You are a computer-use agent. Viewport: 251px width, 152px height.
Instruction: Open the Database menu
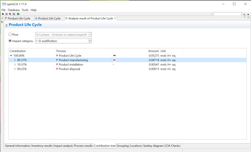click(14, 10)
